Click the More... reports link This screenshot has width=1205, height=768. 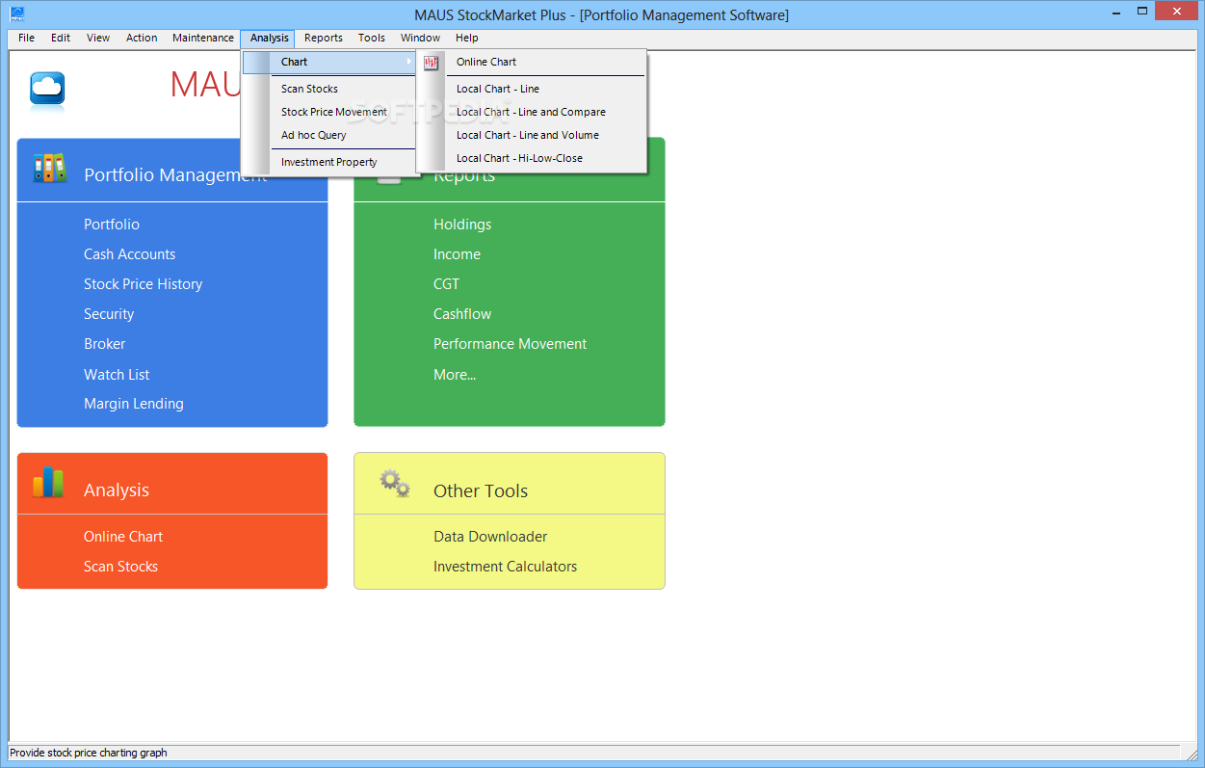pyautogui.click(x=455, y=375)
